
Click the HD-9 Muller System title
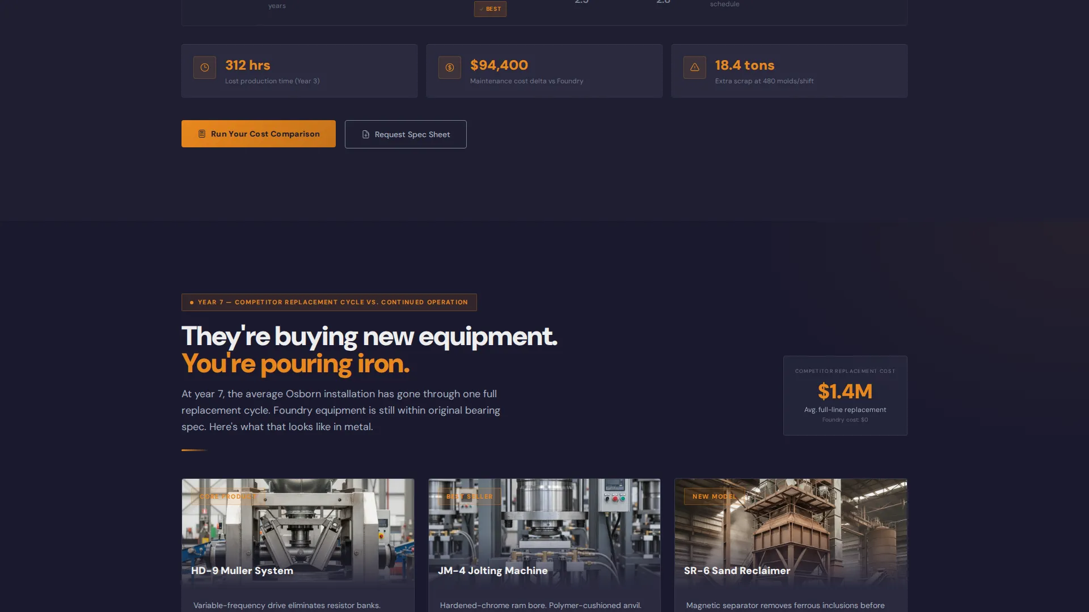click(x=242, y=571)
